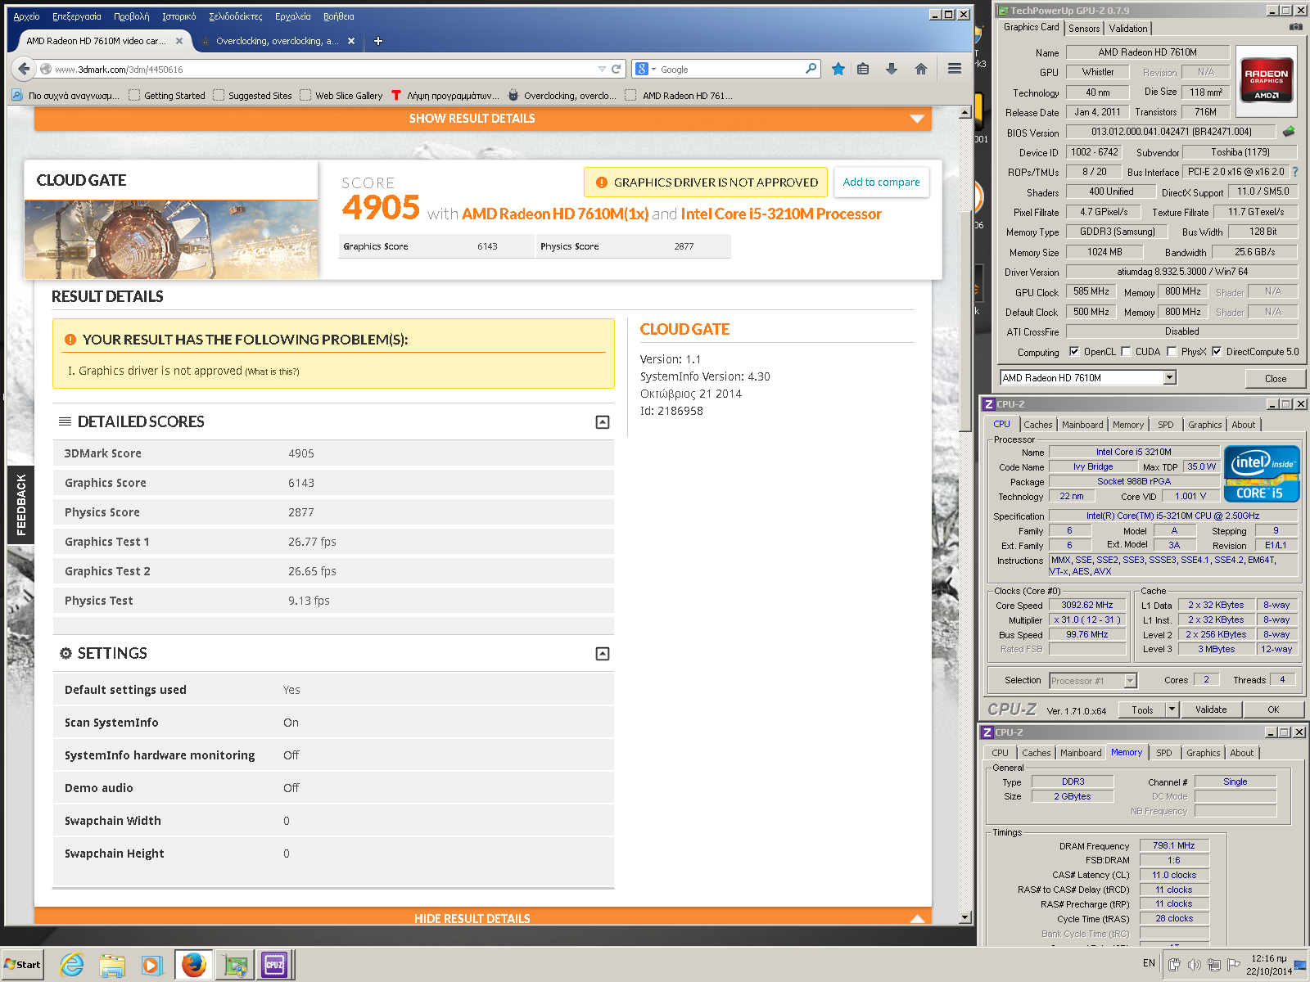Click the search magnifier in Google box
Screen dimensions: 1310x982
tap(811, 69)
